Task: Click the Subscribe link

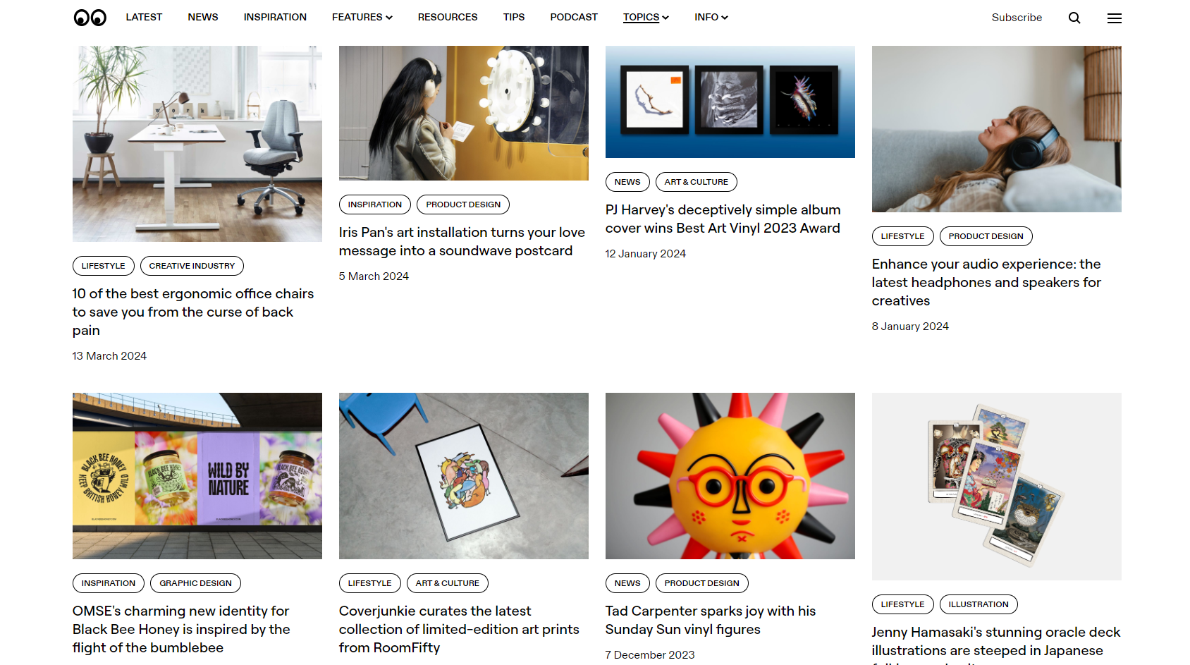Action: tap(1017, 18)
